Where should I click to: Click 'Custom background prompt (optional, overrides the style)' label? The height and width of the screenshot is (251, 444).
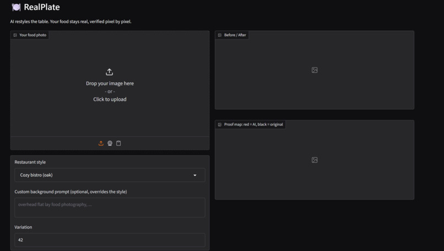tap(71, 192)
